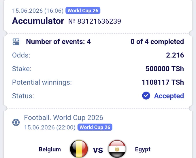
Task: Click the football sport icon
Action: (x=16, y=122)
